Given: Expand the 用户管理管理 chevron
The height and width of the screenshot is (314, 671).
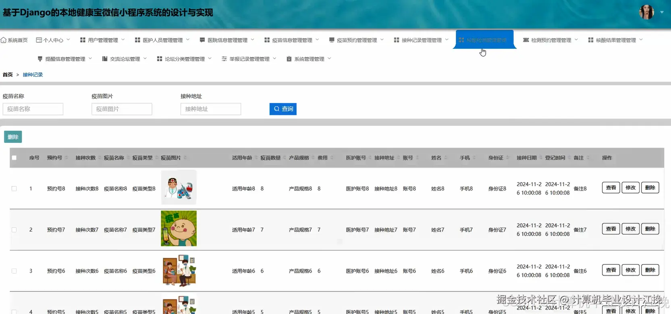Looking at the screenshot, I should tap(123, 40).
